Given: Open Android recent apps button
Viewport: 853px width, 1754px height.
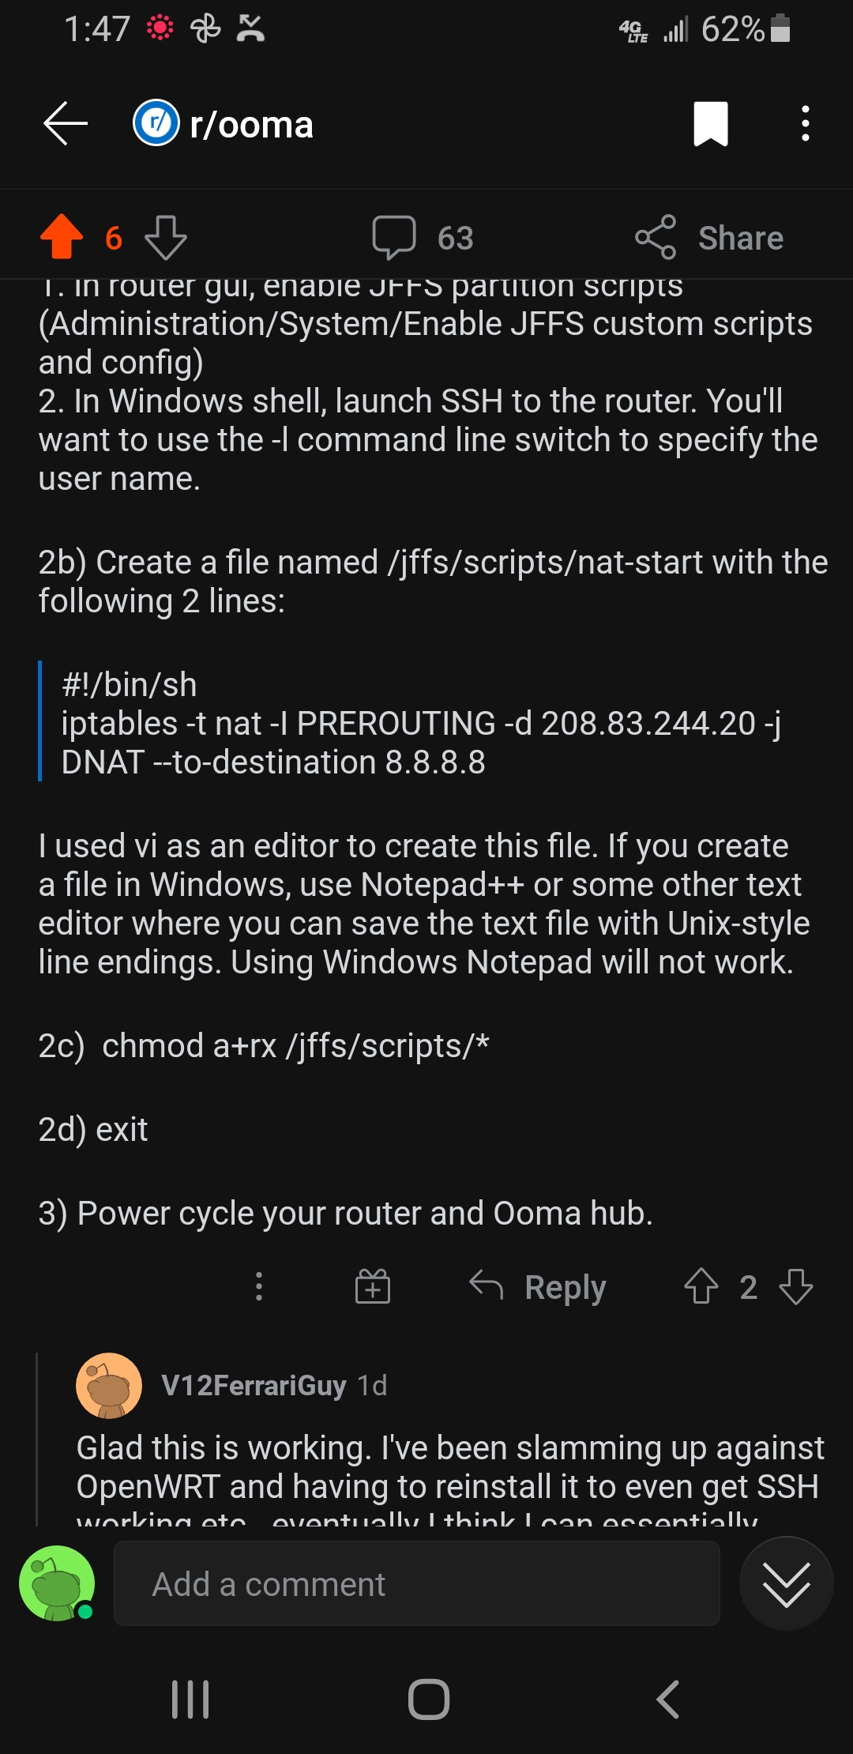Looking at the screenshot, I should coord(190,1699).
